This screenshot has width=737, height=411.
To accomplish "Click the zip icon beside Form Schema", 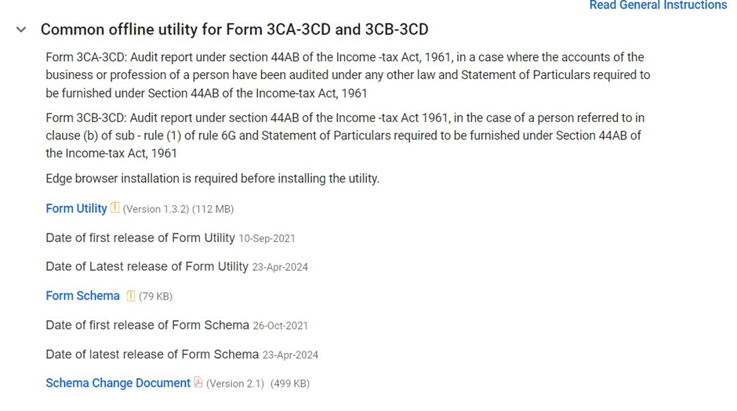I will tap(131, 296).
